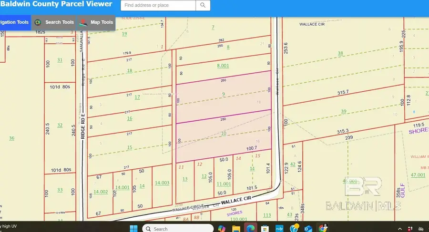Focus the Find address or place field
The width and height of the screenshot is (429, 232).
pos(158,5)
